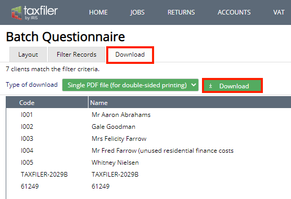This screenshot has width=291, height=199.
Task: Click the taxfiler by IRIS logo
Action: 34,12
